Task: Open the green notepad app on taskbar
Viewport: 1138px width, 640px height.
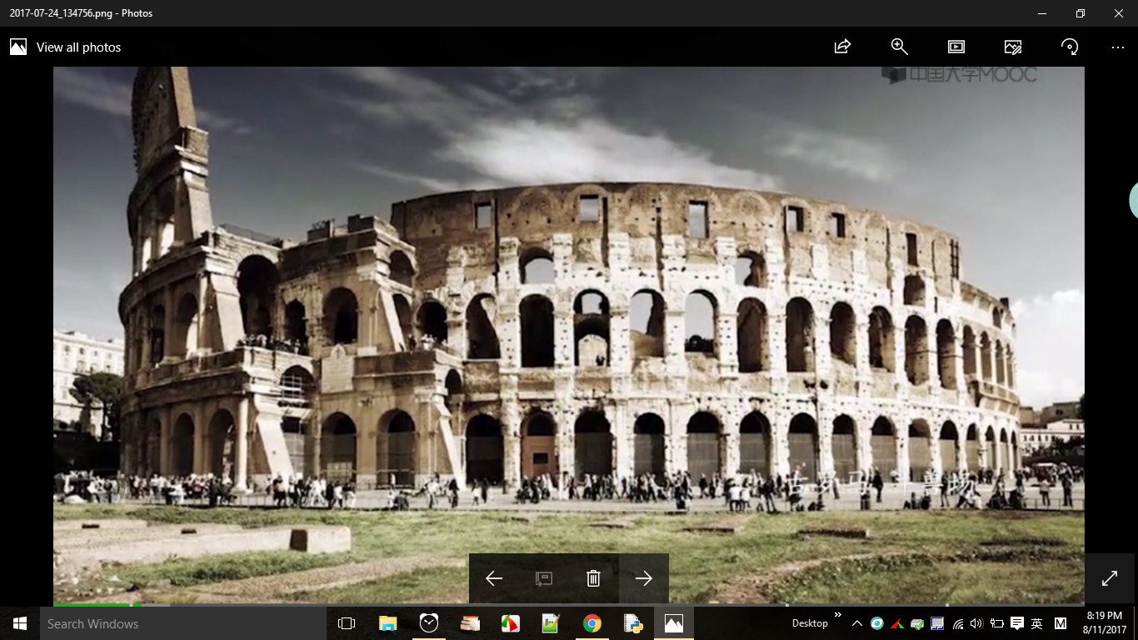Action: (x=551, y=623)
